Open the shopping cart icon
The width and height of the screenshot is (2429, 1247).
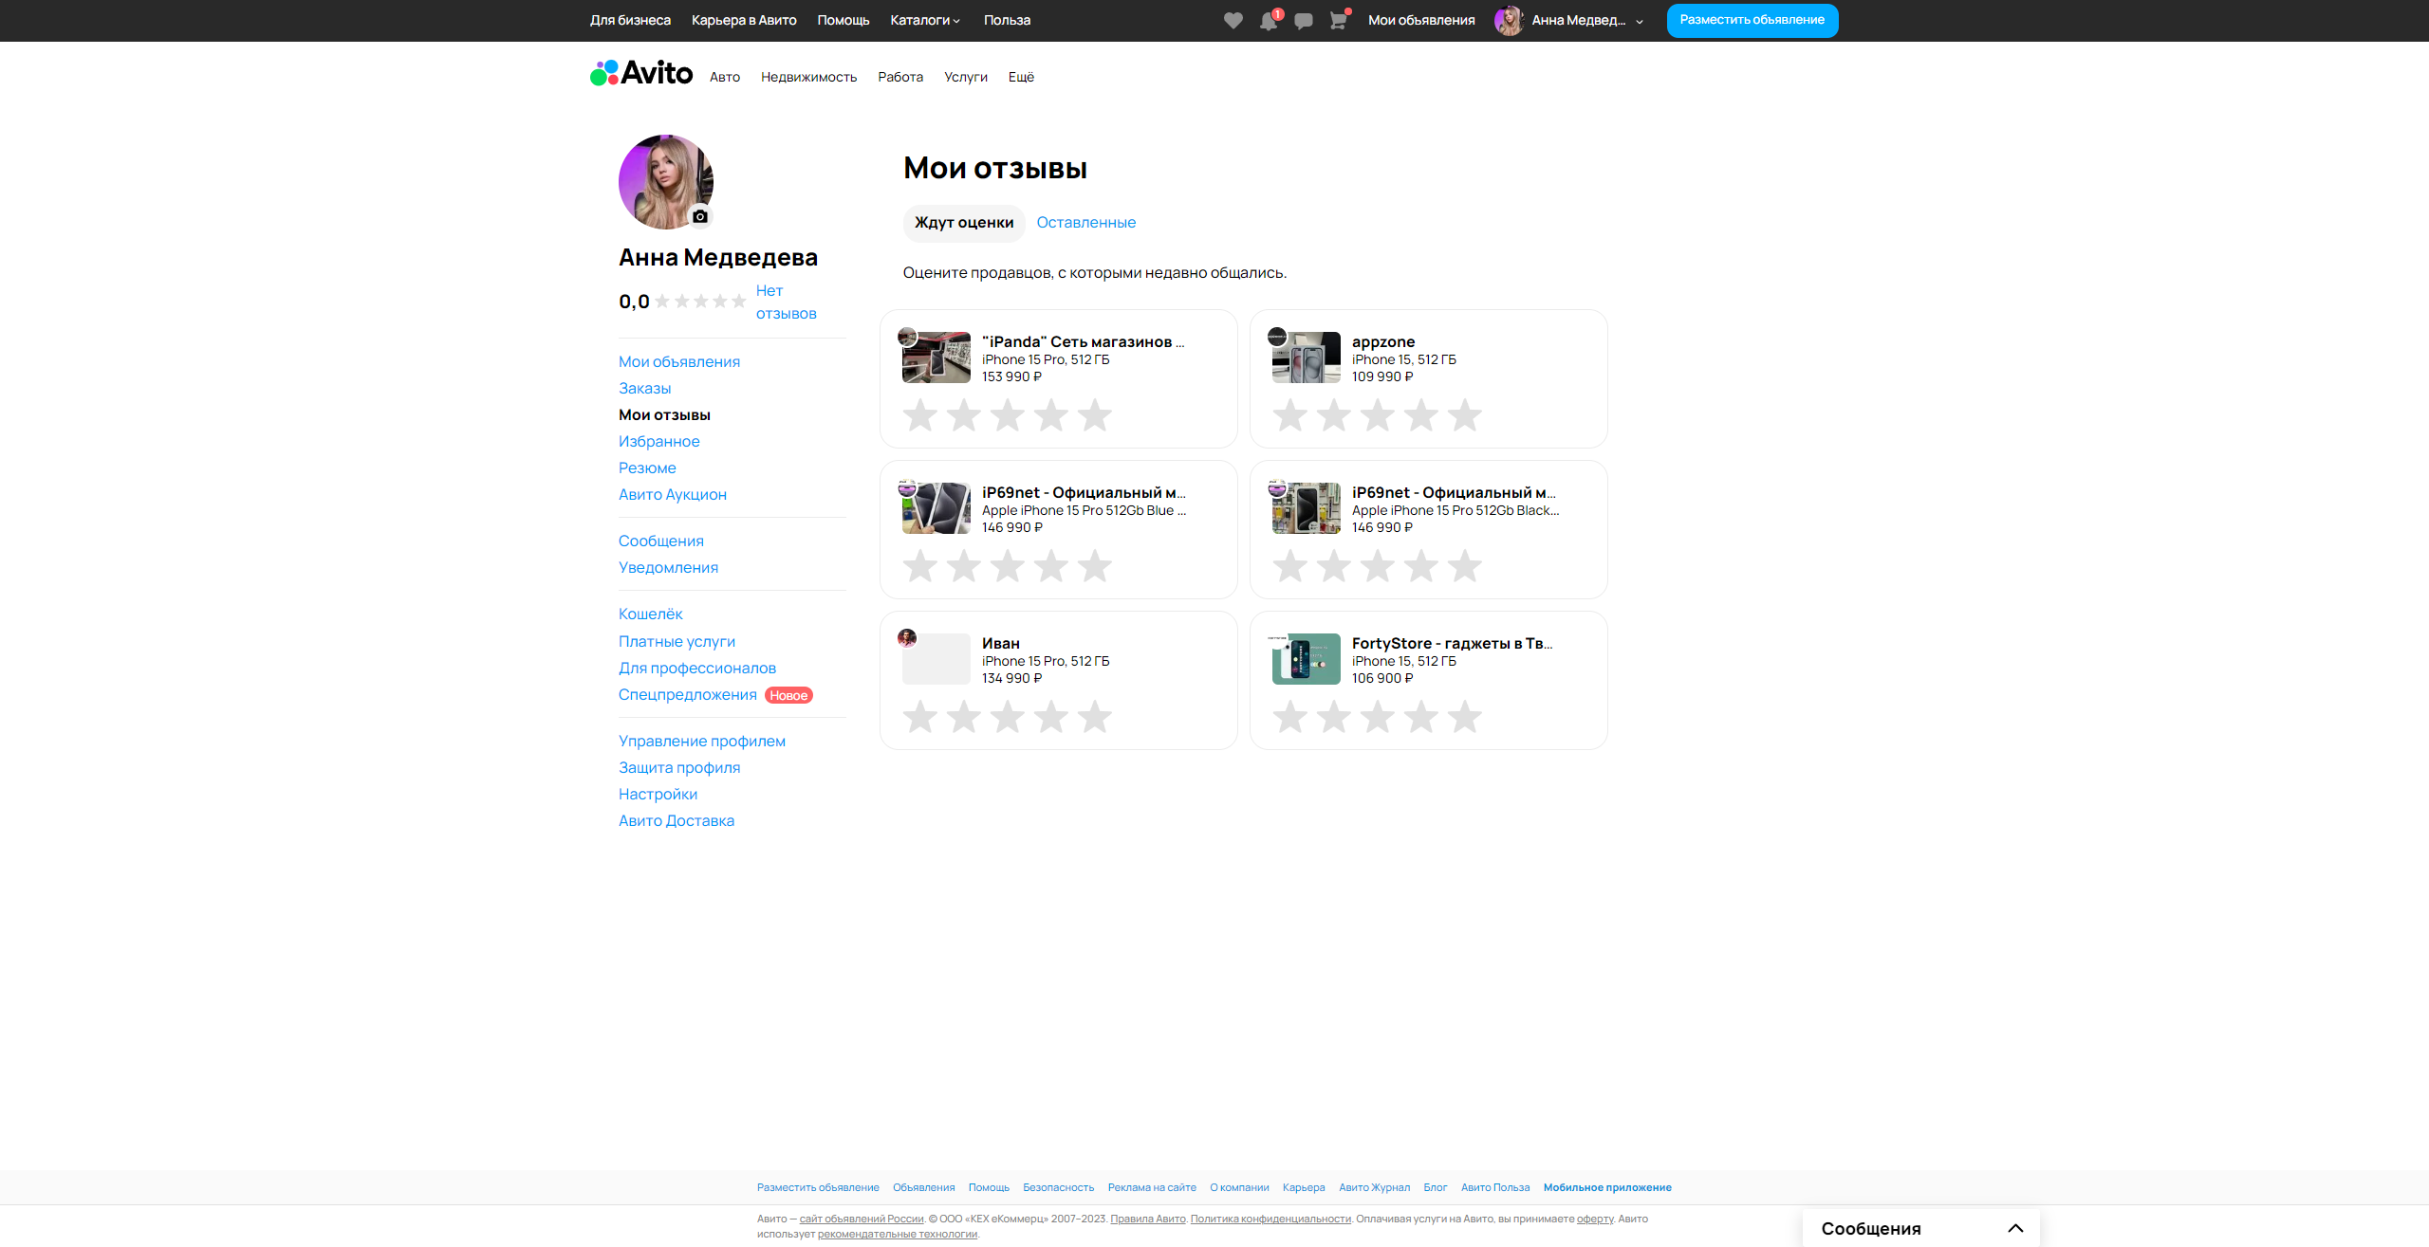[1338, 21]
